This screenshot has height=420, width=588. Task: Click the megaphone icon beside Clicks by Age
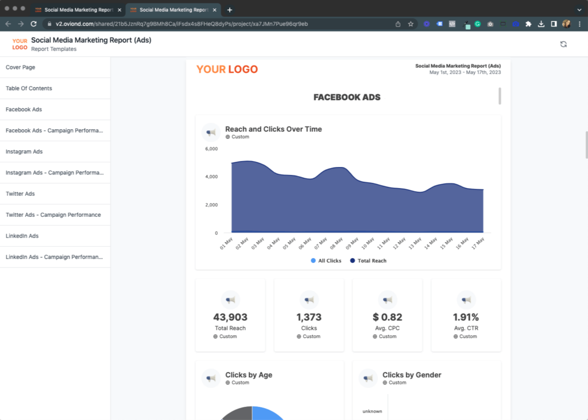pyautogui.click(x=211, y=378)
